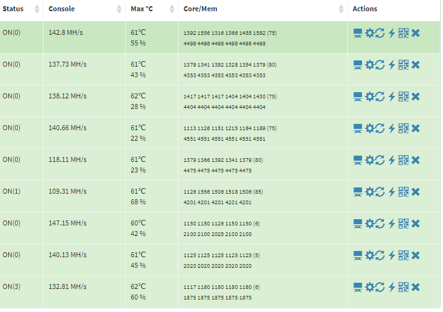Click the 147.15 MH/s console value
The height and width of the screenshot is (312, 443).
click(x=67, y=223)
